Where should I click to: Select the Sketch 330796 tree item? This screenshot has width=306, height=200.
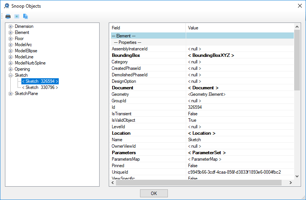point(40,87)
